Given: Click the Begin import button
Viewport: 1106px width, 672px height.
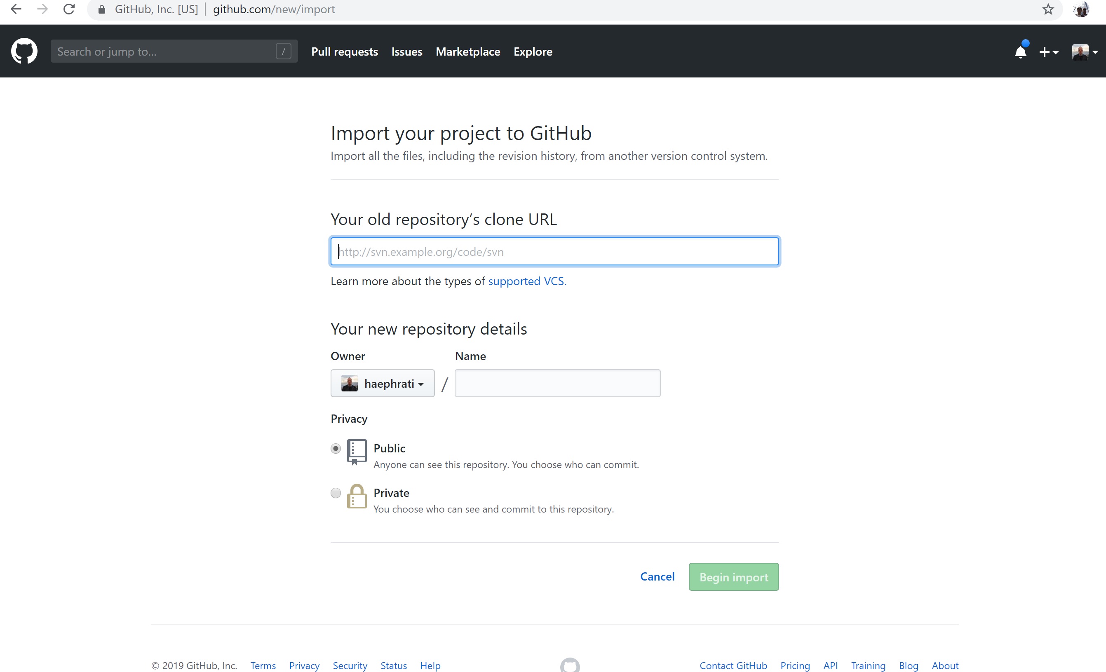Looking at the screenshot, I should pyautogui.click(x=733, y=577).
